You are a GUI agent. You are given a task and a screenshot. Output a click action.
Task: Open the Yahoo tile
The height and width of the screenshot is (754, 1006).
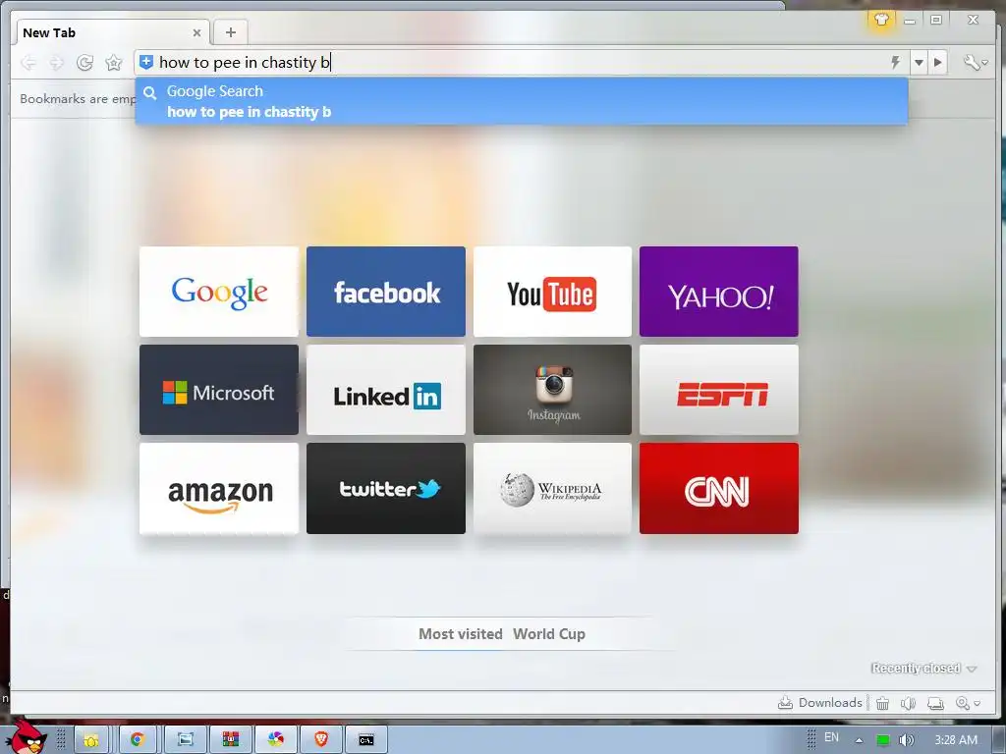718,291
